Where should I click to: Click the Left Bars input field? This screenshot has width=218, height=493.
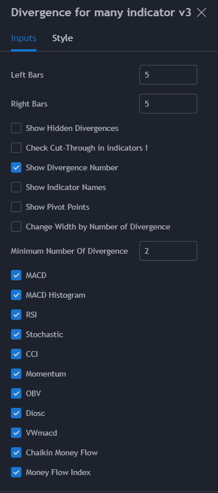168,75
